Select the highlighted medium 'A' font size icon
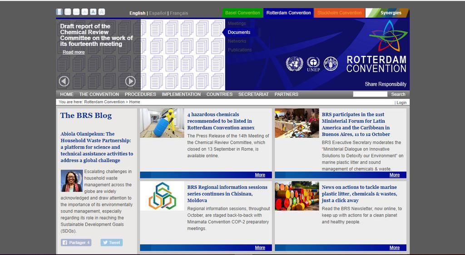The width and height of the screenshot is (465, 255). [x=93, y=12]
